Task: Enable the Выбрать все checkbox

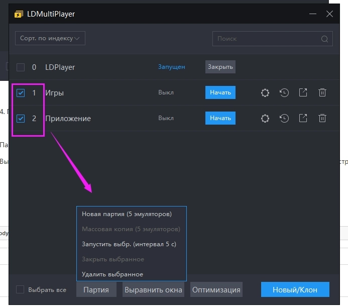Action: pyautogui.click(x=20, y=289)
